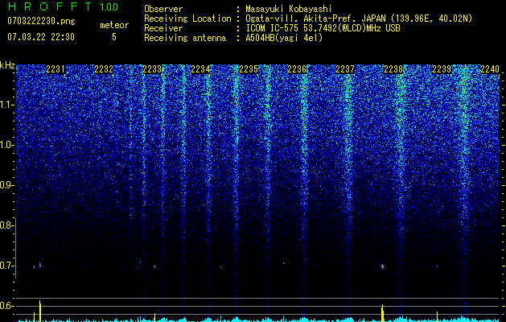
Task: Click the tallest yellow spike in the bottom strip
Action: pos(40,311)
